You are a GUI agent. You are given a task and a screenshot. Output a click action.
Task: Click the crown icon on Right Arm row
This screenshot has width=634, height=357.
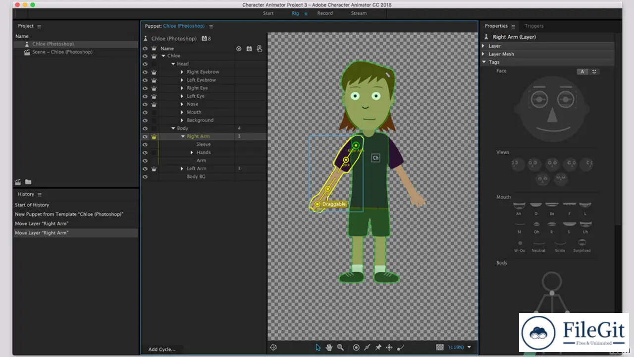pyautogui.click(x=154, y=136)
